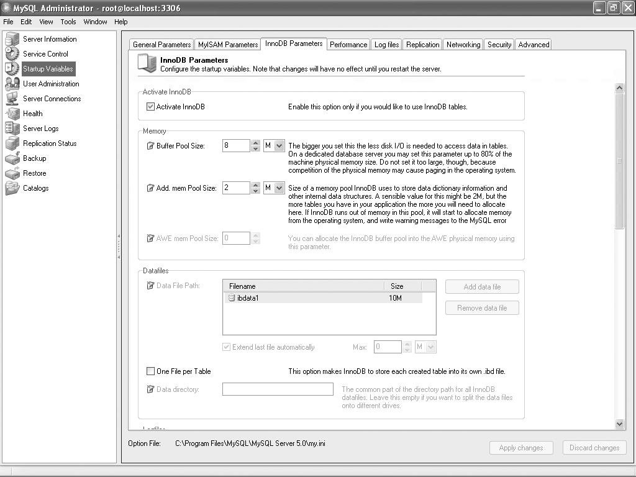Open Server Connections section
The width and height of the screenshot is (636, 477).
[52, 99]
